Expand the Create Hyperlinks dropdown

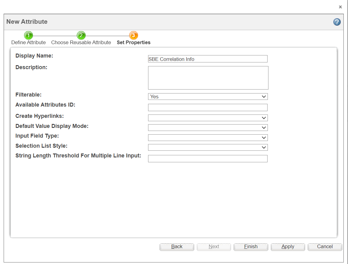(x=208, y=118)
